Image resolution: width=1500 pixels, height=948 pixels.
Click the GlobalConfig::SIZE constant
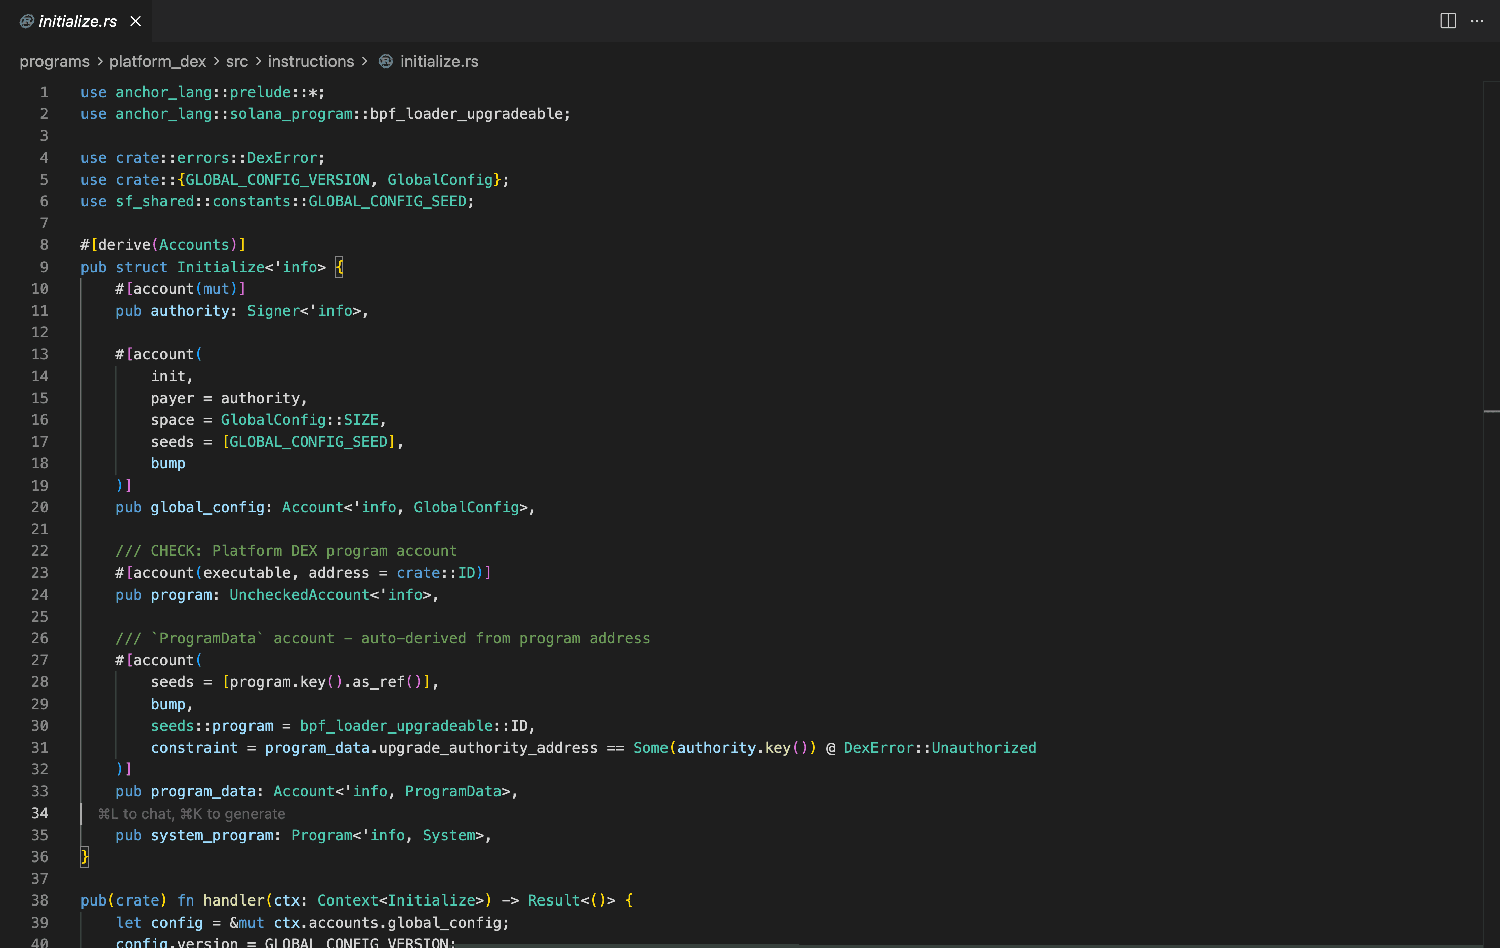299,420
